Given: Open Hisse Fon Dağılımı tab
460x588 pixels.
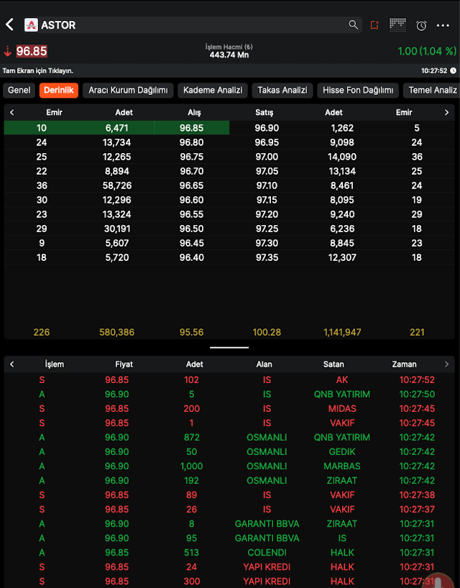Looking at the screenshot, I should click(358, 91).
